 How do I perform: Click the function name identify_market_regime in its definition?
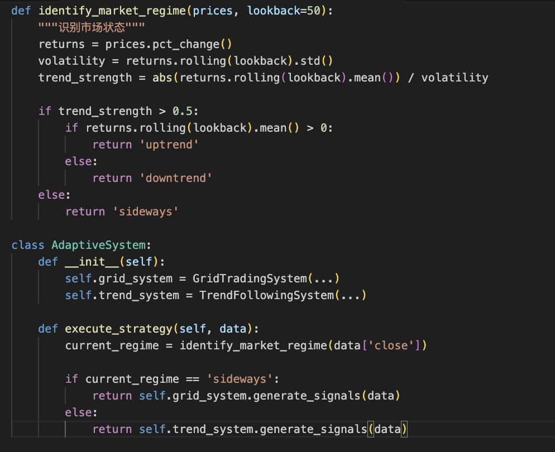(112, 11)
